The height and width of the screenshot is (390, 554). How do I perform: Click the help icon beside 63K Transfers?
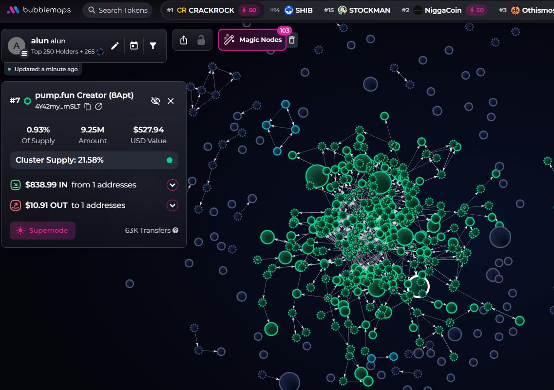(175, 230)
